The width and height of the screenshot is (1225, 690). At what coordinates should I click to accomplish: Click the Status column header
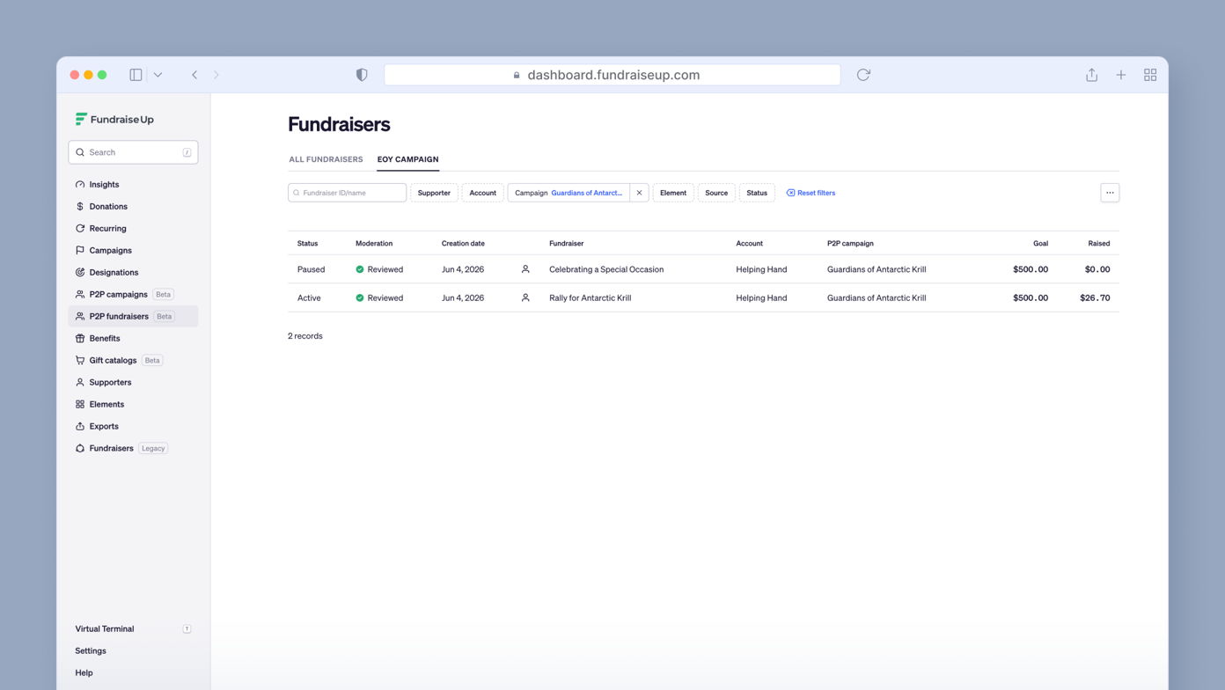click(307, 244)
